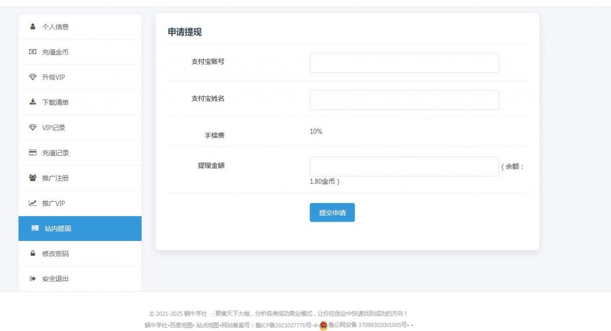Click the 手续费 label
This screenshot has width=611, height=331.
[214, 135]
